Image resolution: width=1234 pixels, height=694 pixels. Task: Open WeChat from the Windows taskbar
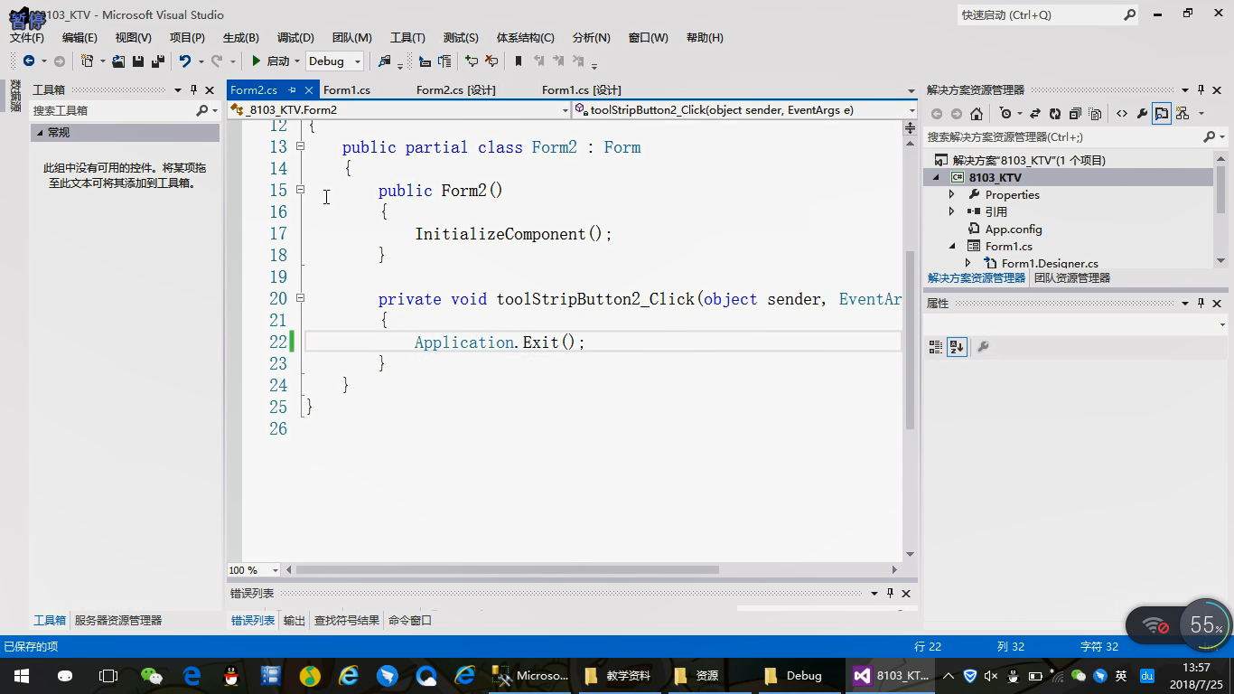click(x=152, y=675)
